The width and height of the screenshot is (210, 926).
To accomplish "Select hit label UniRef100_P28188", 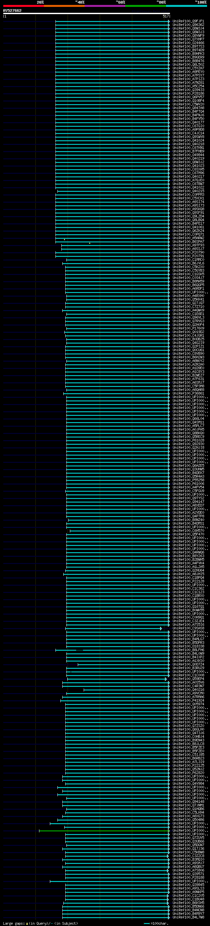I will tap(188, 877).
